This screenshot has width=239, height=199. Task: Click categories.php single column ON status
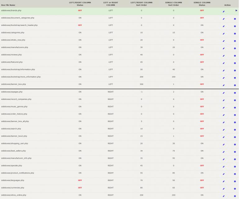click(202, 33)
